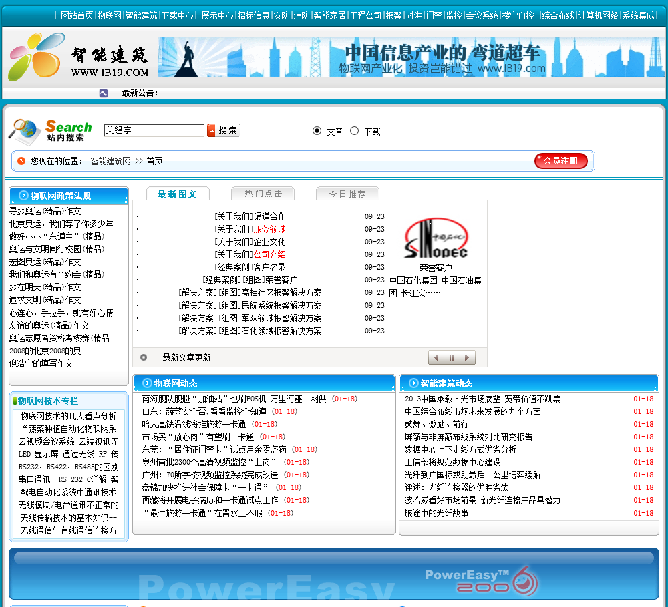The width and height of the screenshot is (668, 607).
Task: Open 旅途中的光纤故事 article
Action: click(x=436, y=513)
